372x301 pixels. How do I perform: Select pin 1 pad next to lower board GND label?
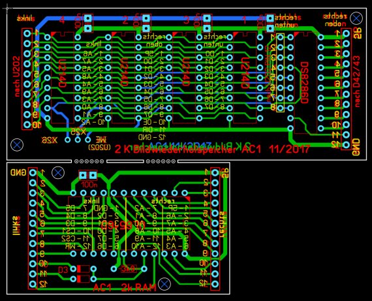33,172
